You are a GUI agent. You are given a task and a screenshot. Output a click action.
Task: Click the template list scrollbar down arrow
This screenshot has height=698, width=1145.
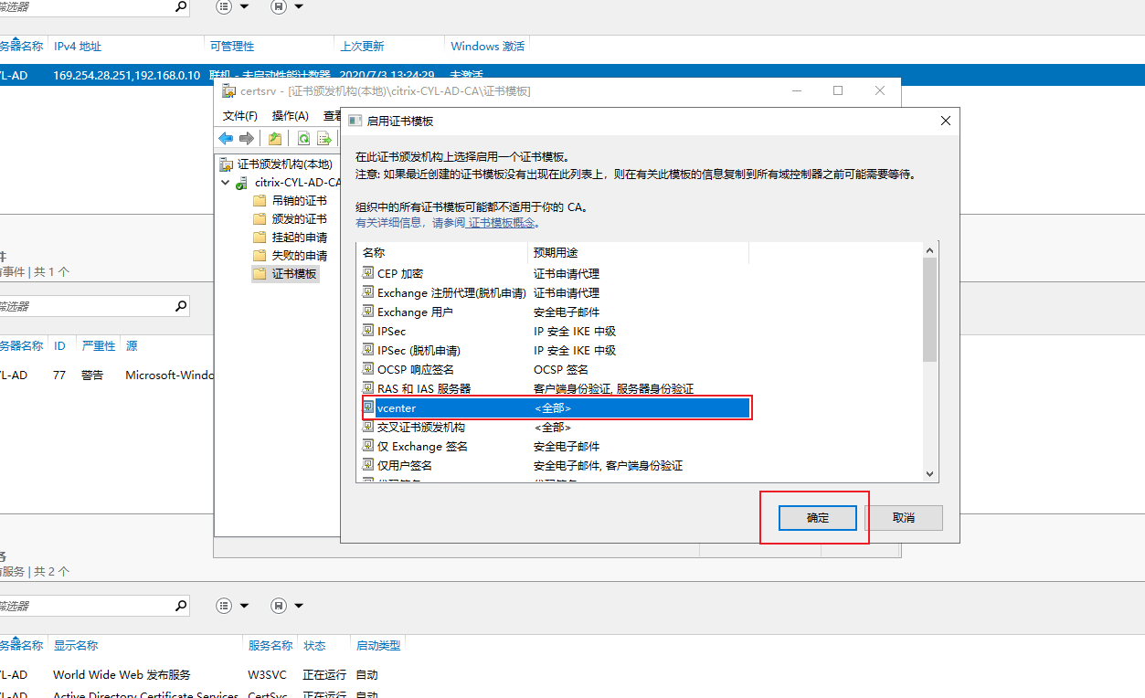[x=930, y=474]
